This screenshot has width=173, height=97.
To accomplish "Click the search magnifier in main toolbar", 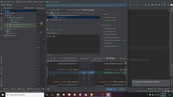I will click(168, 5).
